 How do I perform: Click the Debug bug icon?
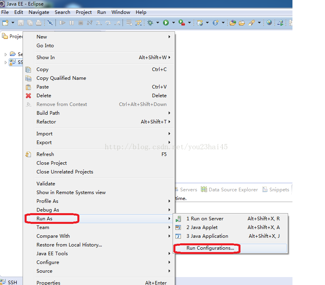coord(150,23)
